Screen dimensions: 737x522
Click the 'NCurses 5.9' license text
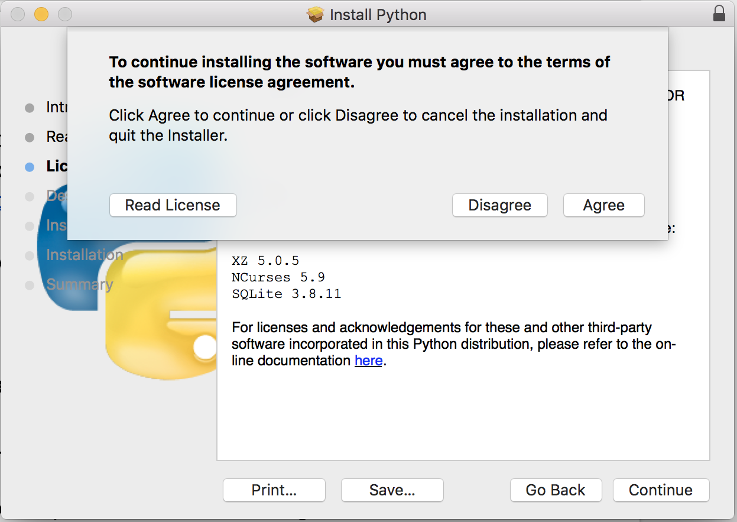[278, 277]
